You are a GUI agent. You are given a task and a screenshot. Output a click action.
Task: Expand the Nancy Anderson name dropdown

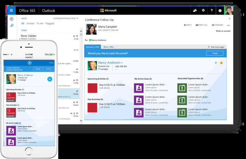click(122, 63)
